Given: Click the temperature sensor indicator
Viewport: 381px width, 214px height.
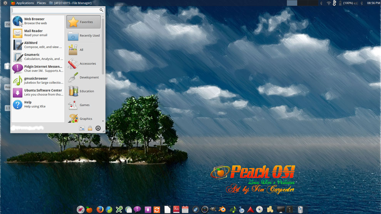Looking at the screenshot, I should pyautogui.click(x=334, y=3).
